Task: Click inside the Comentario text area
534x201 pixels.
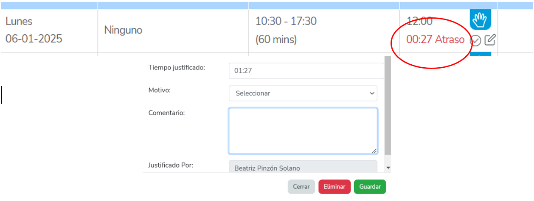Action: (x=303, y=131)
